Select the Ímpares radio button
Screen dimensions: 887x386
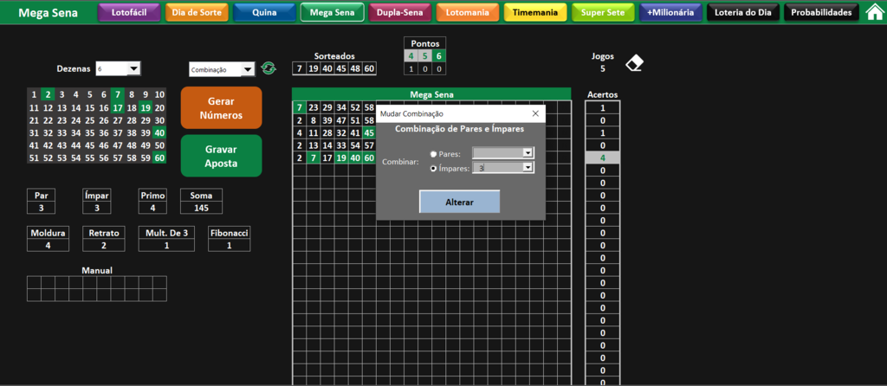[434, 168]
